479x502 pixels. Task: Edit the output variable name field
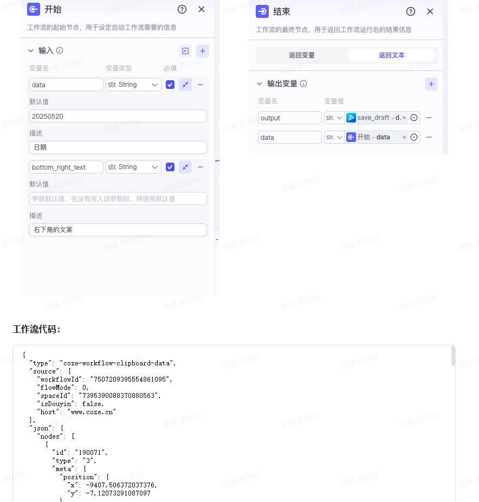[x=289, y=118]
